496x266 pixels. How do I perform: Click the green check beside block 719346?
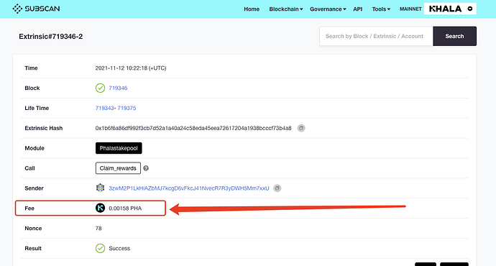[100, 88]
